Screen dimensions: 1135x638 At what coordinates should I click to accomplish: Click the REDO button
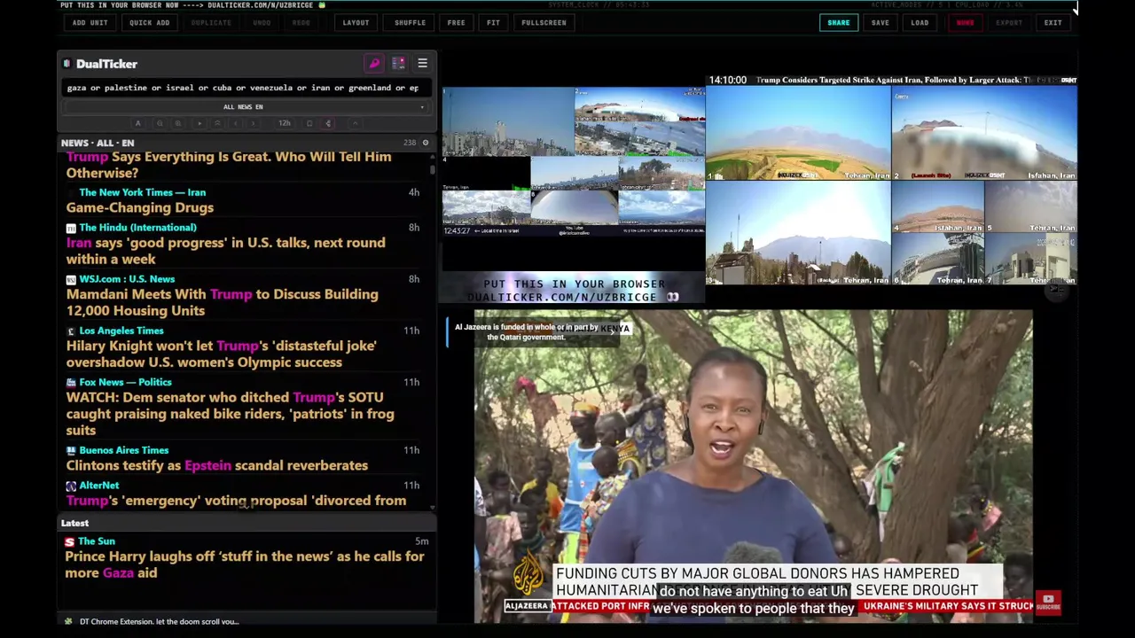click(x=301, y=23)
